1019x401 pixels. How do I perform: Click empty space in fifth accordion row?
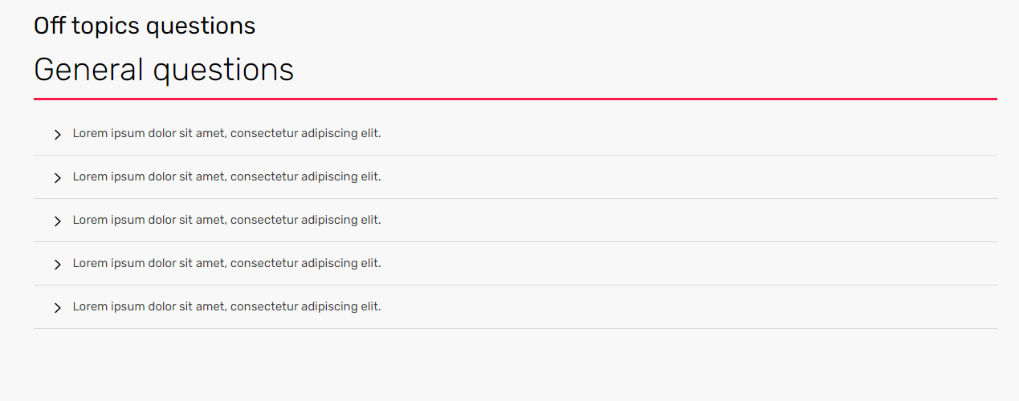coord(683,307)
